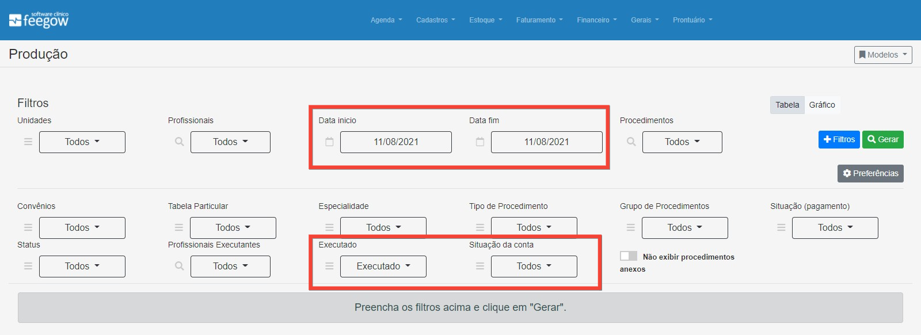Open the Financeiro menu
The height and width of the screenshot is (335, 921).
pos(597,20)
